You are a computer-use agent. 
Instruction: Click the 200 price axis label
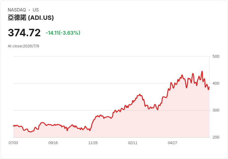coord(216,137)
